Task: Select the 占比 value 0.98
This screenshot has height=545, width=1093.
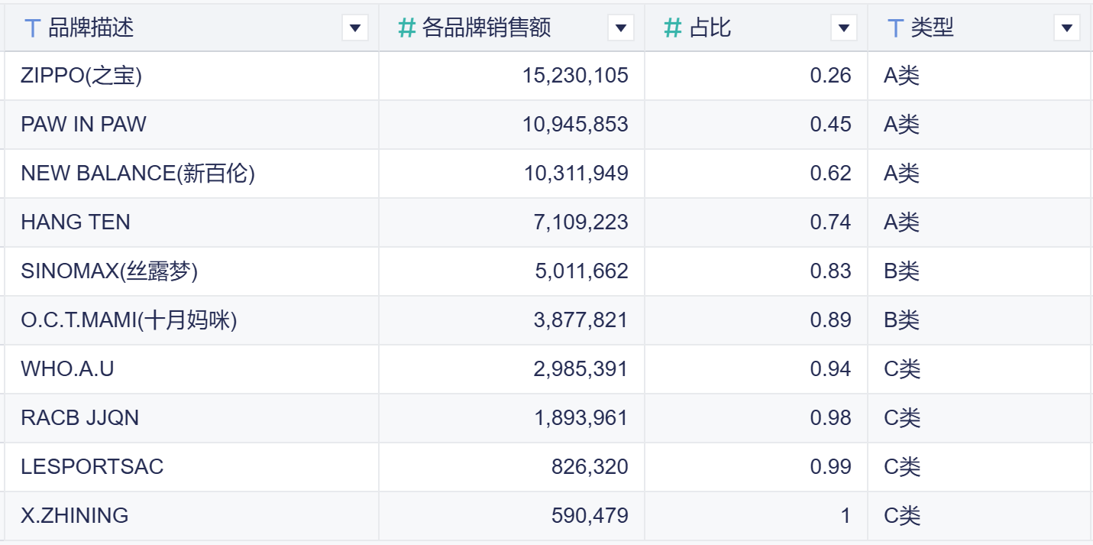Action: 831,418
